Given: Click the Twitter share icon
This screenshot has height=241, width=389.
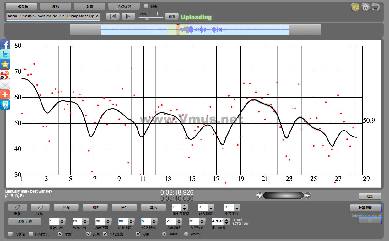Looking at the screenshot, I should [5, 55].
